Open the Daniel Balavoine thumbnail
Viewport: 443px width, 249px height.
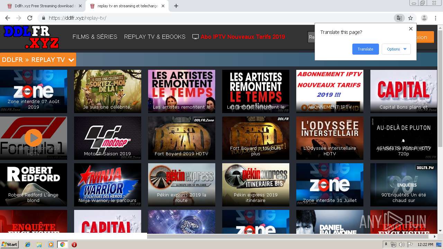(330, 222)
